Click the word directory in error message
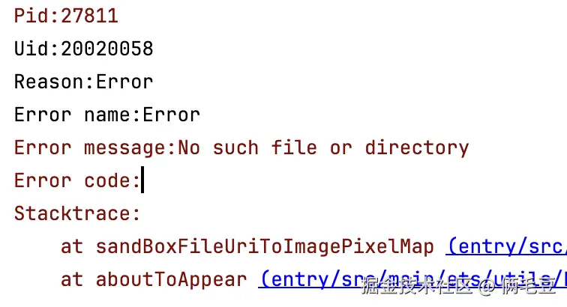 417,148
